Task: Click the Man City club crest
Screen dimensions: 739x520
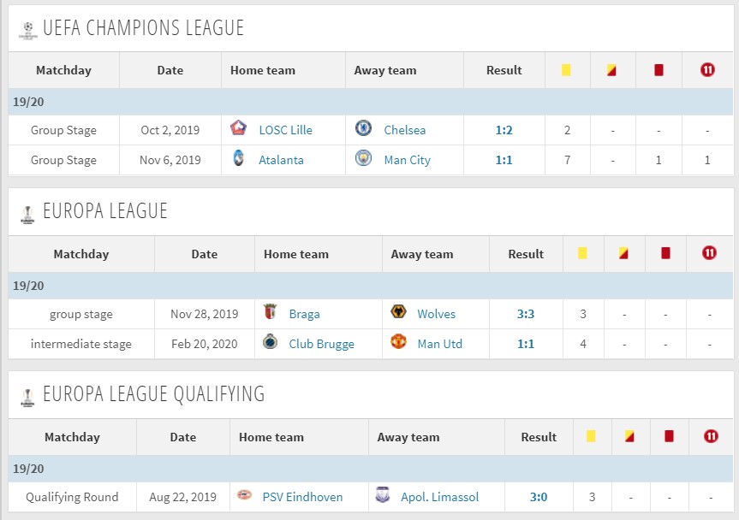Action: (x=363, y=158)
